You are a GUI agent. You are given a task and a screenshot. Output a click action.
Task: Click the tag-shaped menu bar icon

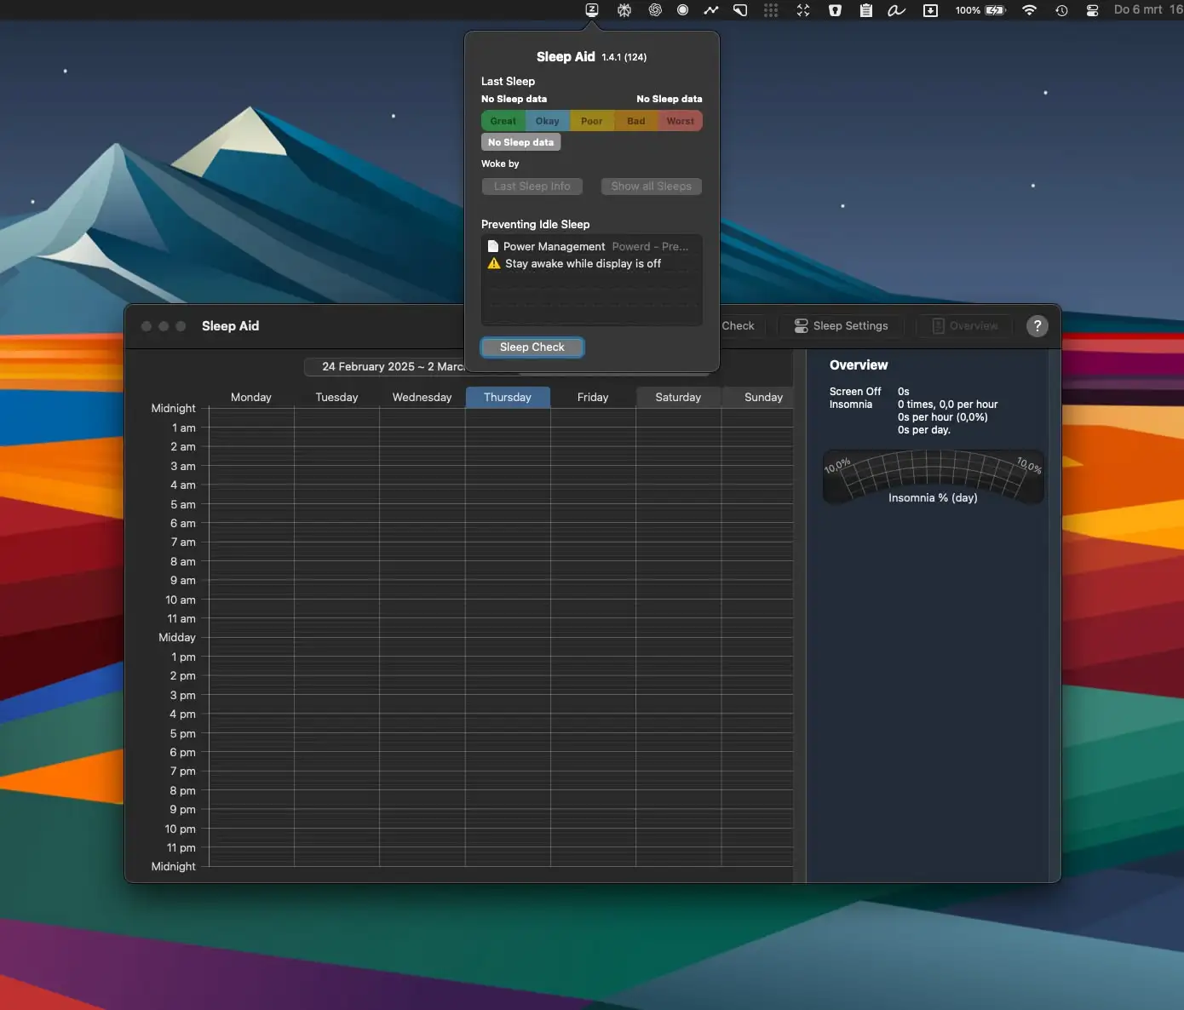[x=740, y=10]
